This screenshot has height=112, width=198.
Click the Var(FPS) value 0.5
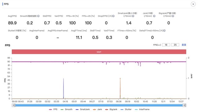click(59, 23)
